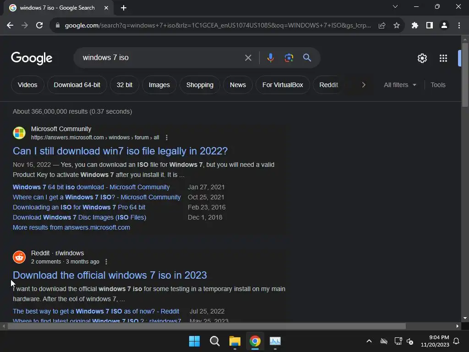The image size is (469, 352).
Task: Open 'Can I still download win7 iso' result
Action: pyautogui.click(x=120, y=151)
